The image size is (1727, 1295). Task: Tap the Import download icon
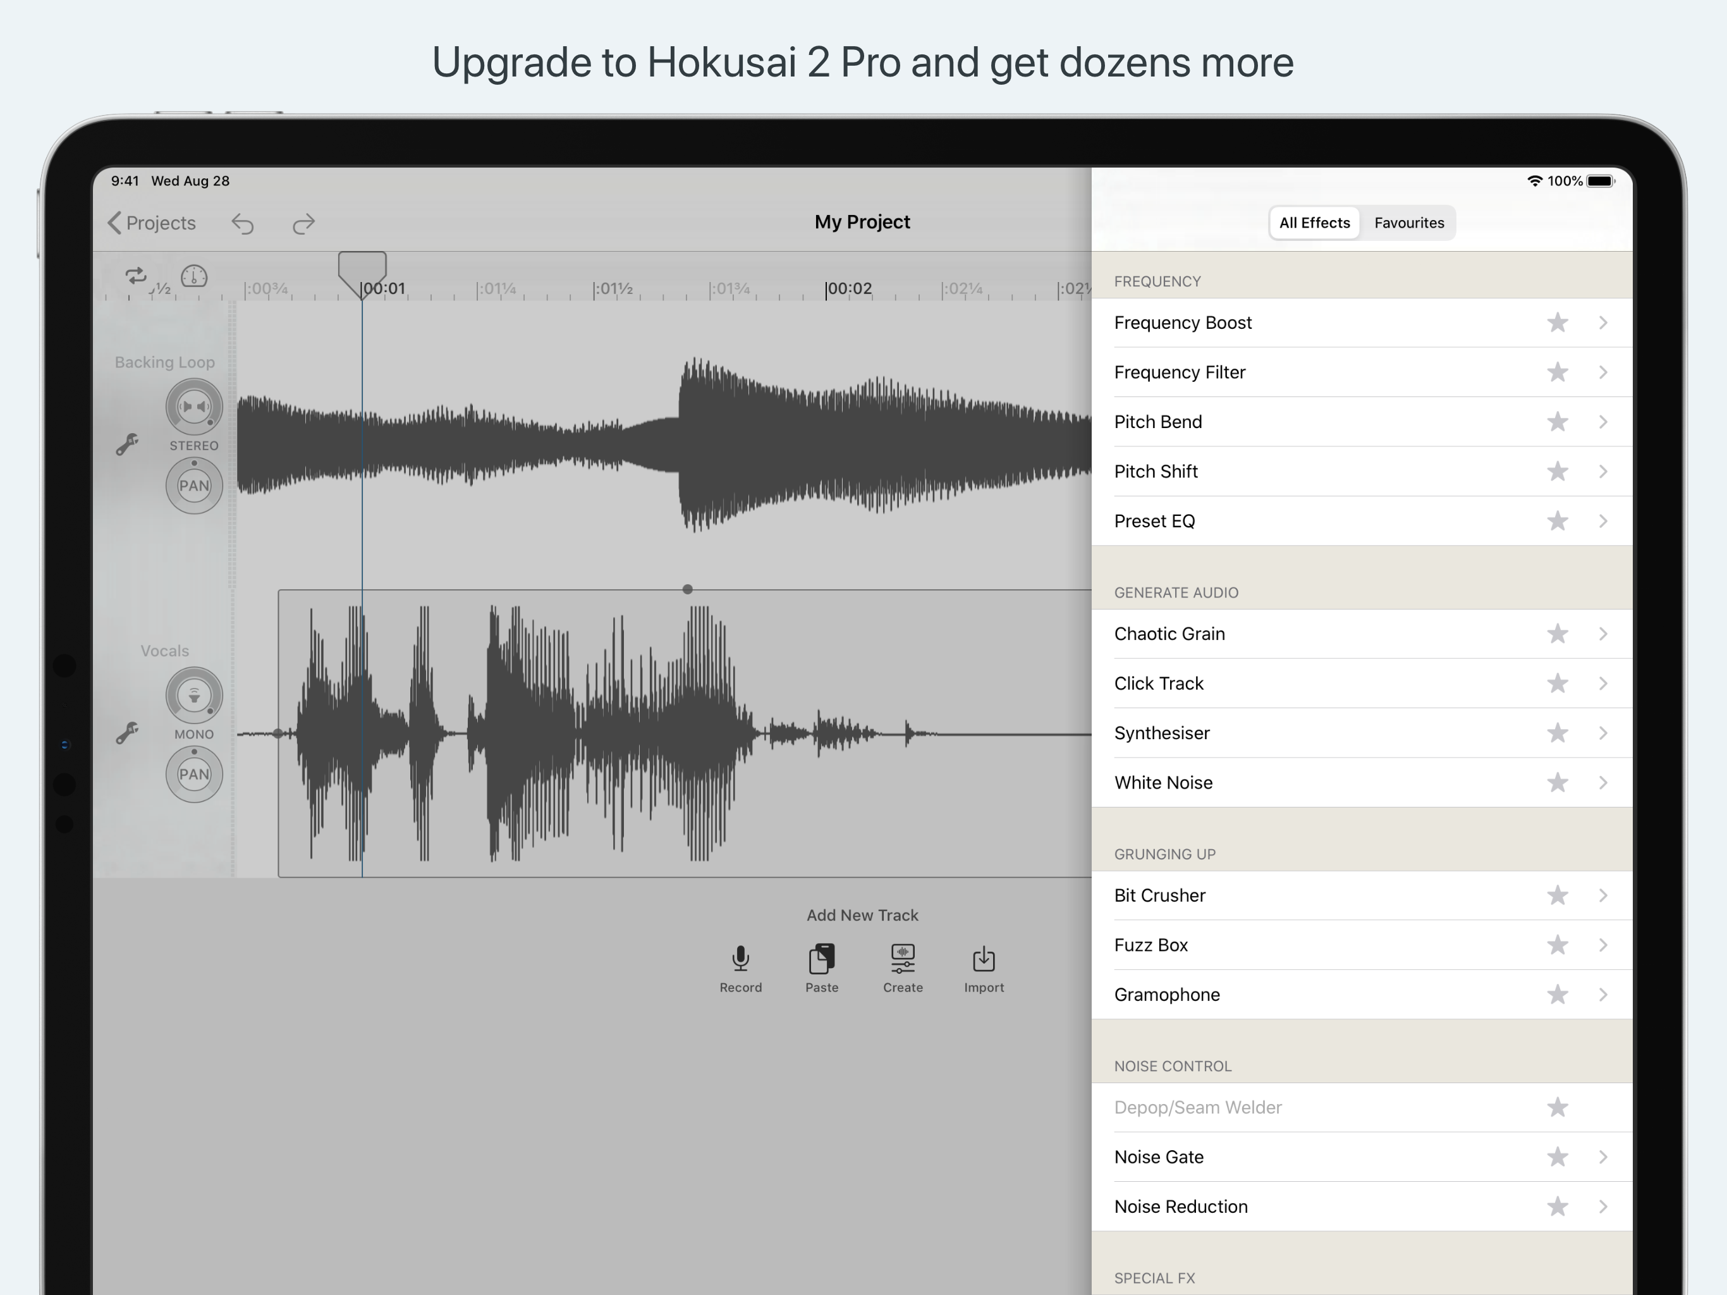(984, 959)
